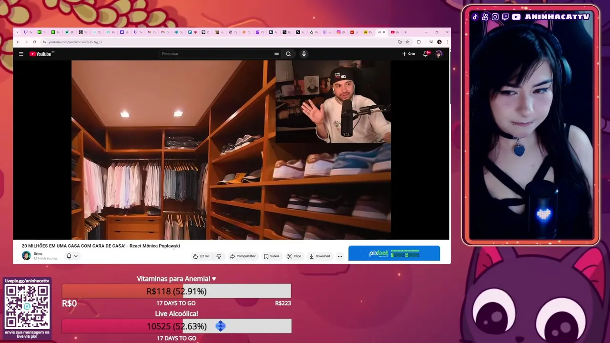Click the Live Alcoólica progress bar

click(176, 326)
